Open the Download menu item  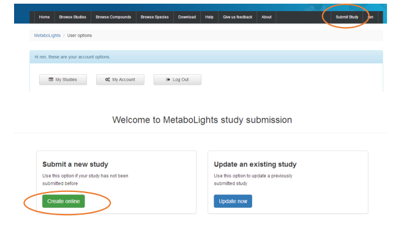point(187,17)
